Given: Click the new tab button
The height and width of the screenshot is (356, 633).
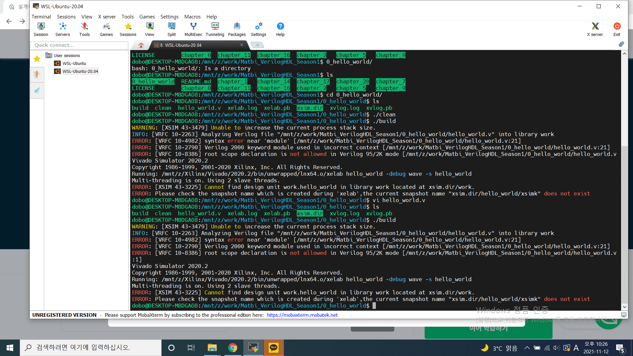Looking at the screenshot, I should [257, 45].
